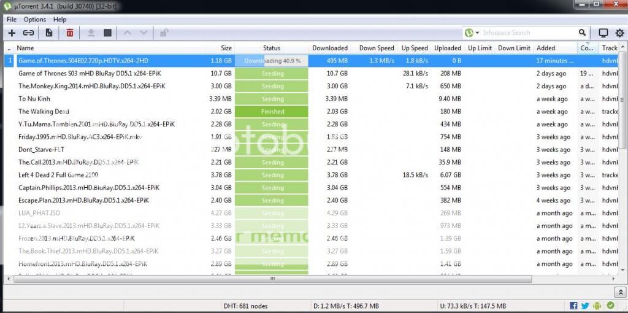Click the double-chevron show detail pane button

click(620, 292)
